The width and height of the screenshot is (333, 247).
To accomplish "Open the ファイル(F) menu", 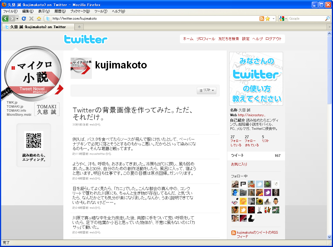I will point(10,11).
